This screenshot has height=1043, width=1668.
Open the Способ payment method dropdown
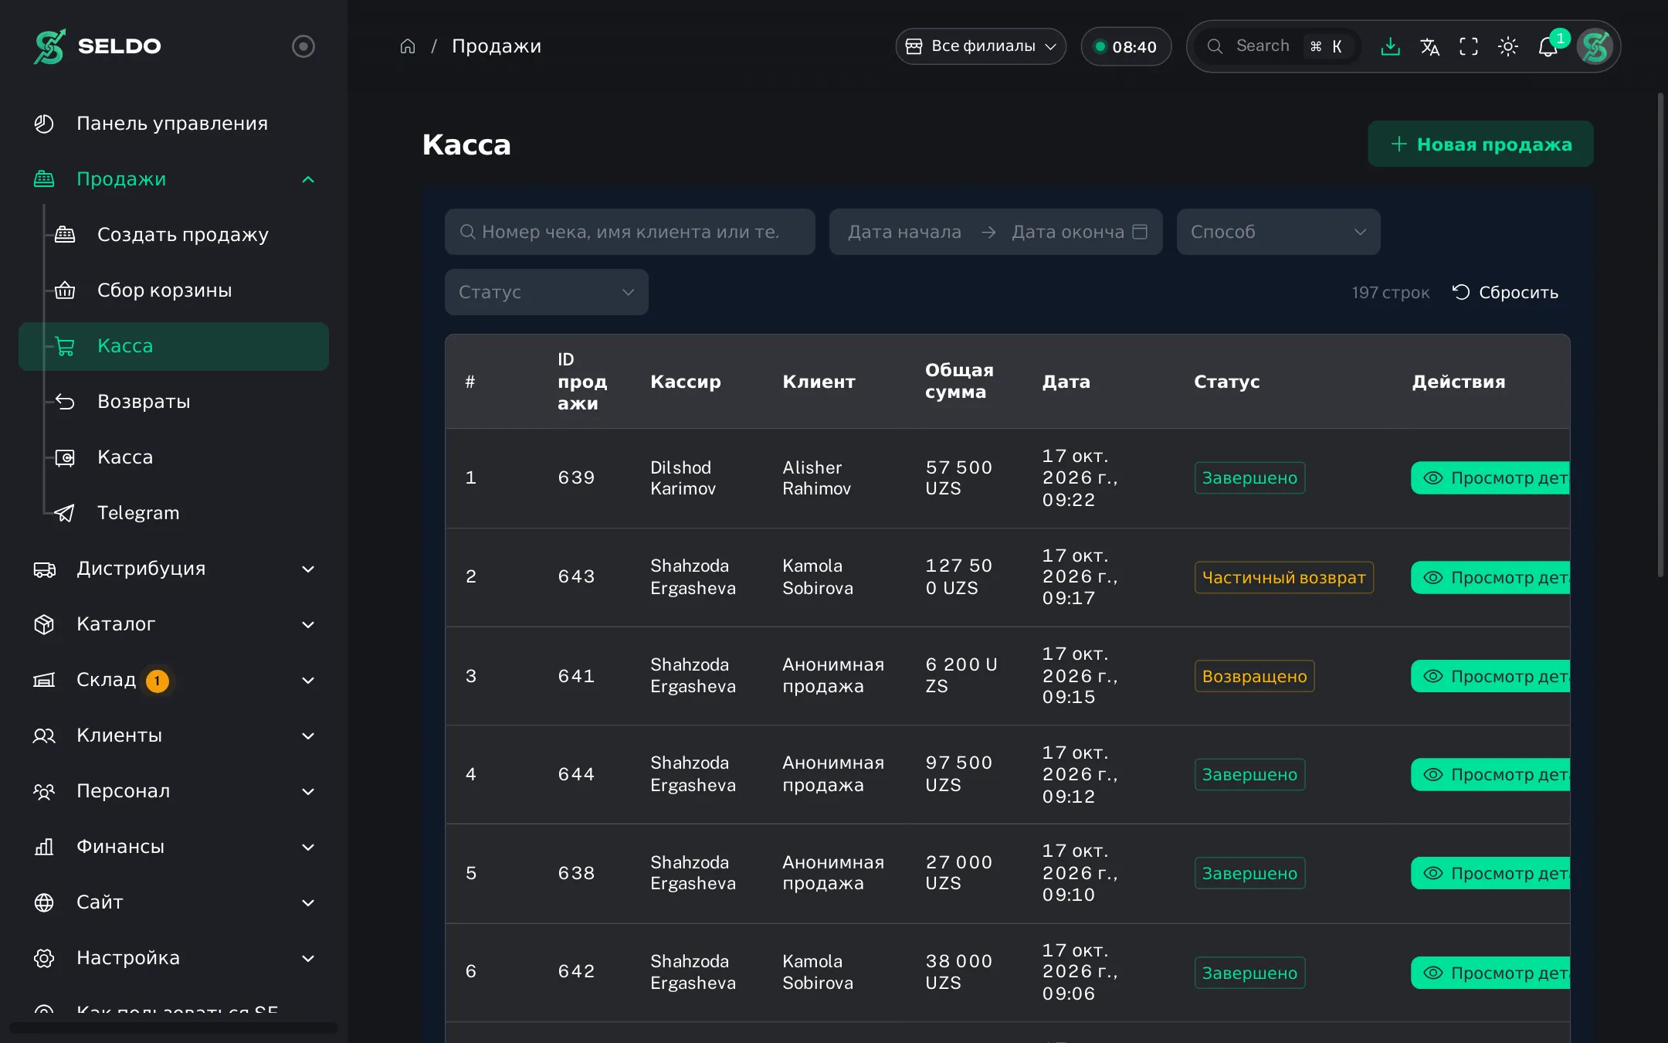(x=1278, y=232)
